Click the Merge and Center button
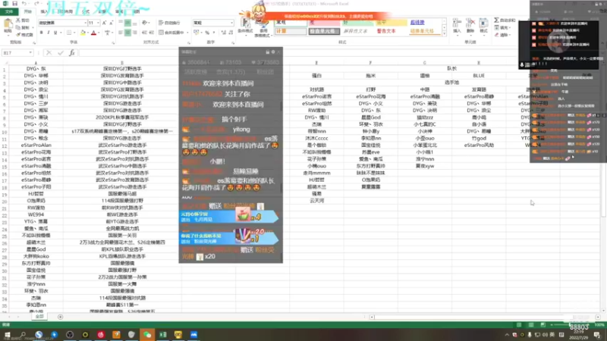The image size is (607, 341). (x=171, y=33)
